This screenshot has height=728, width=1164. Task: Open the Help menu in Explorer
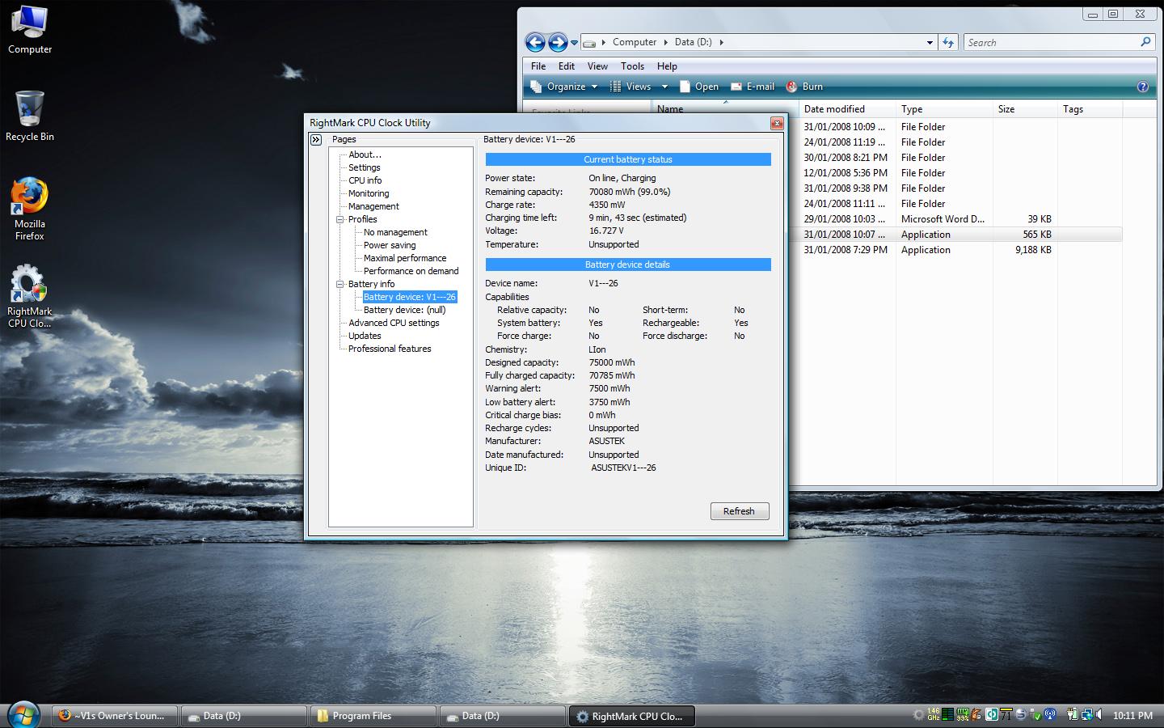667,66
